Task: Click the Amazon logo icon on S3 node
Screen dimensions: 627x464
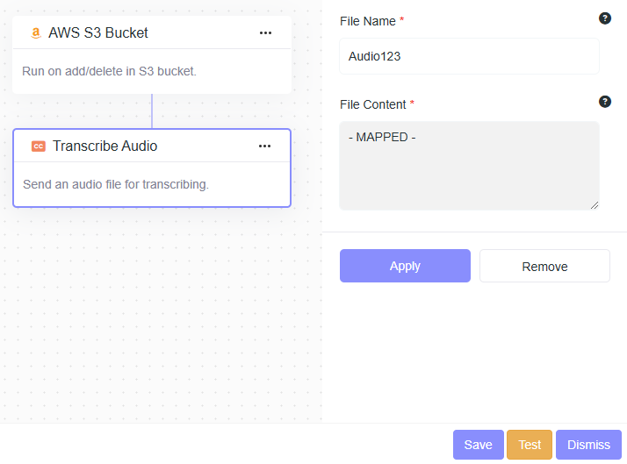Action: pos(36,33)
